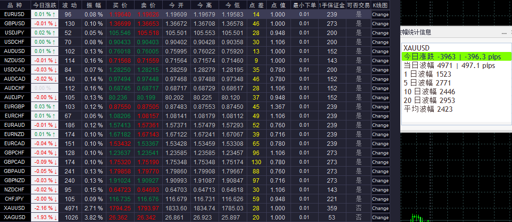Click the 可否交易 column header

(x=358, y=5)
